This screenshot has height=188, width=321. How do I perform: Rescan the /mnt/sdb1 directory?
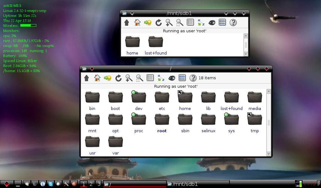pyautogui.click(x=158, y=23)
